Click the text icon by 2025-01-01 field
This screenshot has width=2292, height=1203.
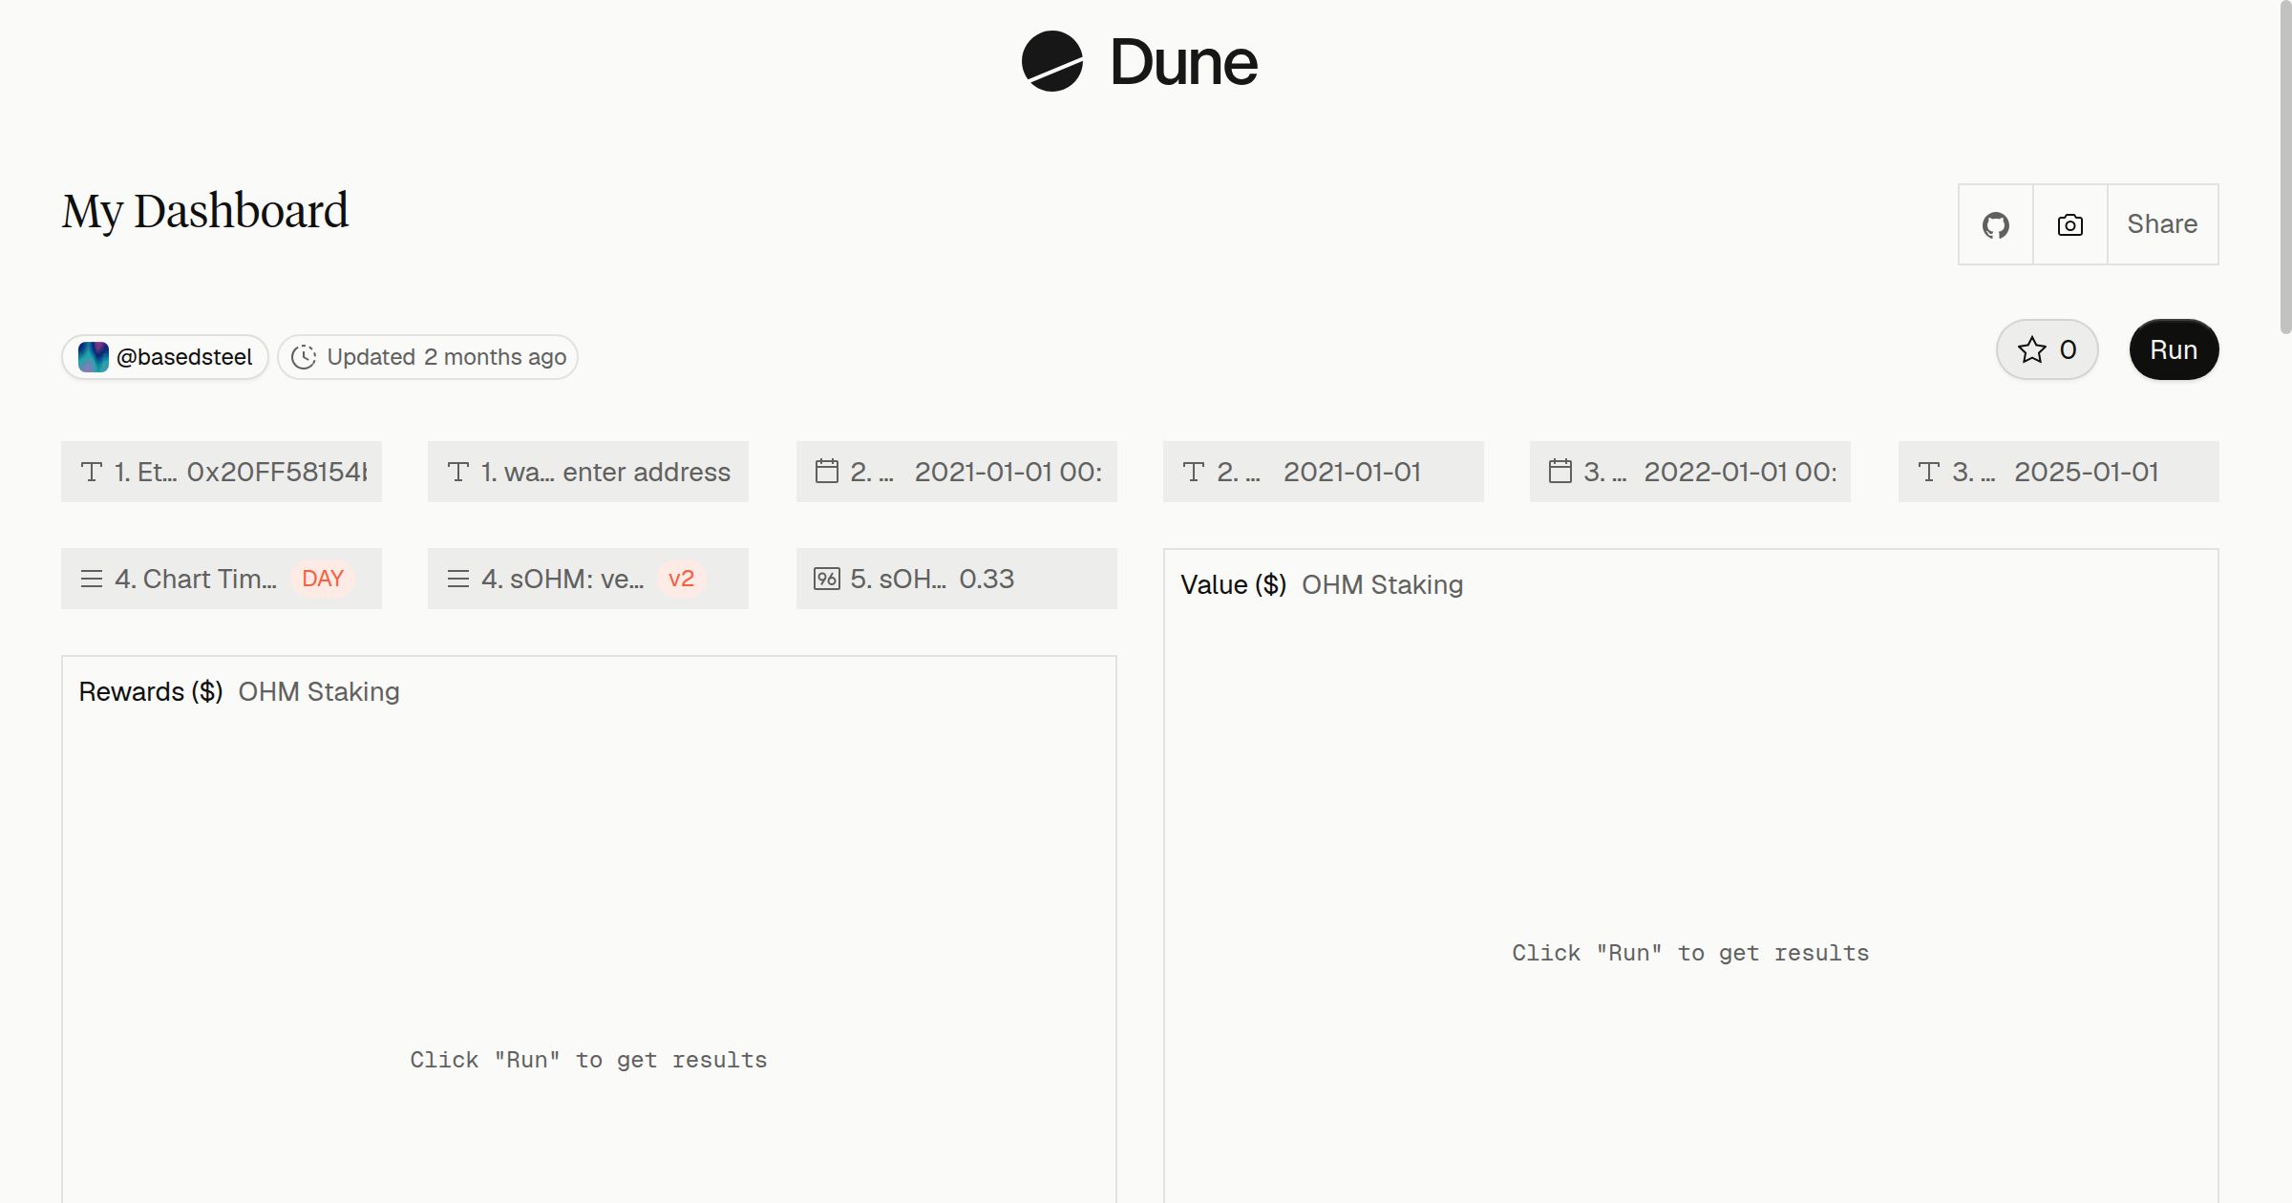pos(1929,472)
